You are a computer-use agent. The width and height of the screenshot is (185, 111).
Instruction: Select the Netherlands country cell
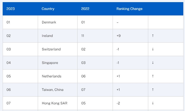click(52, 76)
